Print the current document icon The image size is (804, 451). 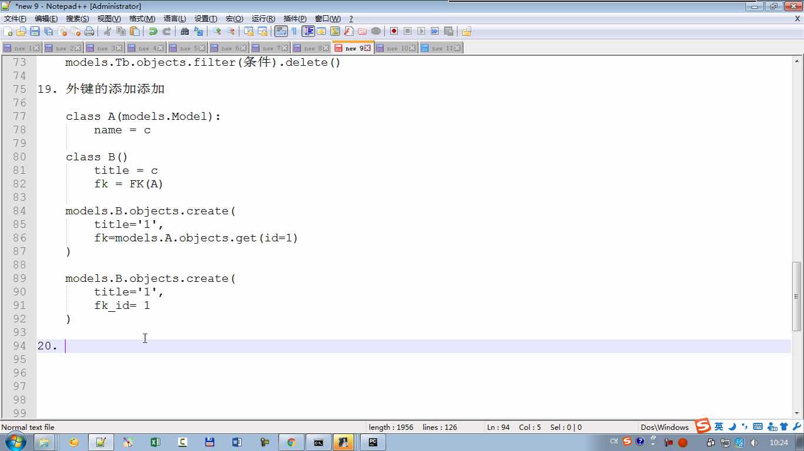(89, 31)
